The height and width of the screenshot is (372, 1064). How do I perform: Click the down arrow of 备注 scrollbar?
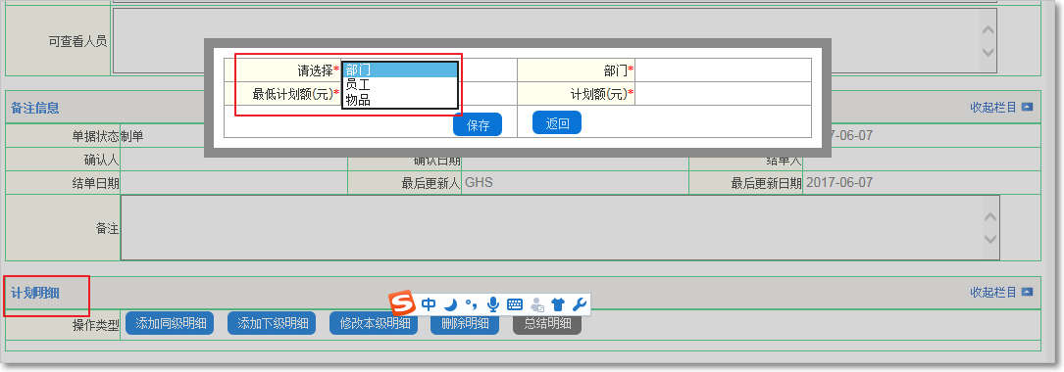990,239
